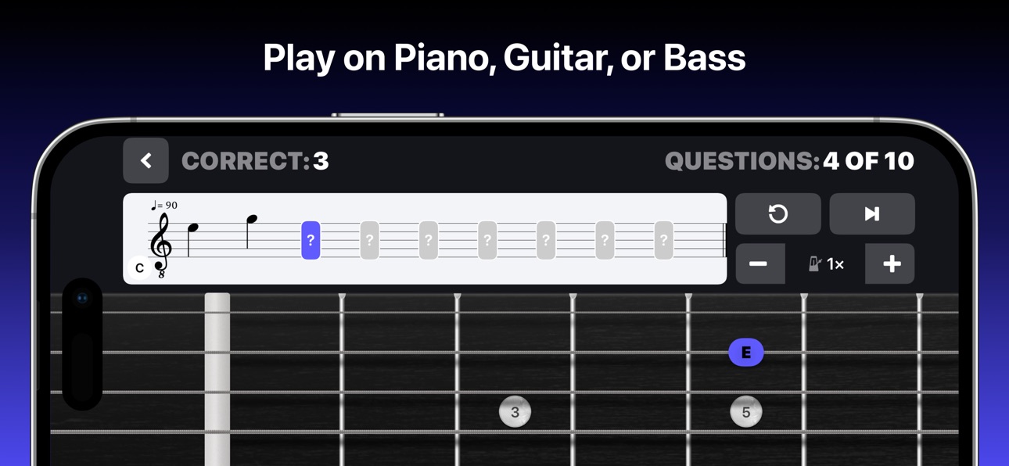Tap the fret 3 dot marker
Image resolution: width=1009 pixels, height=466 pixels.
click(515, 412)
